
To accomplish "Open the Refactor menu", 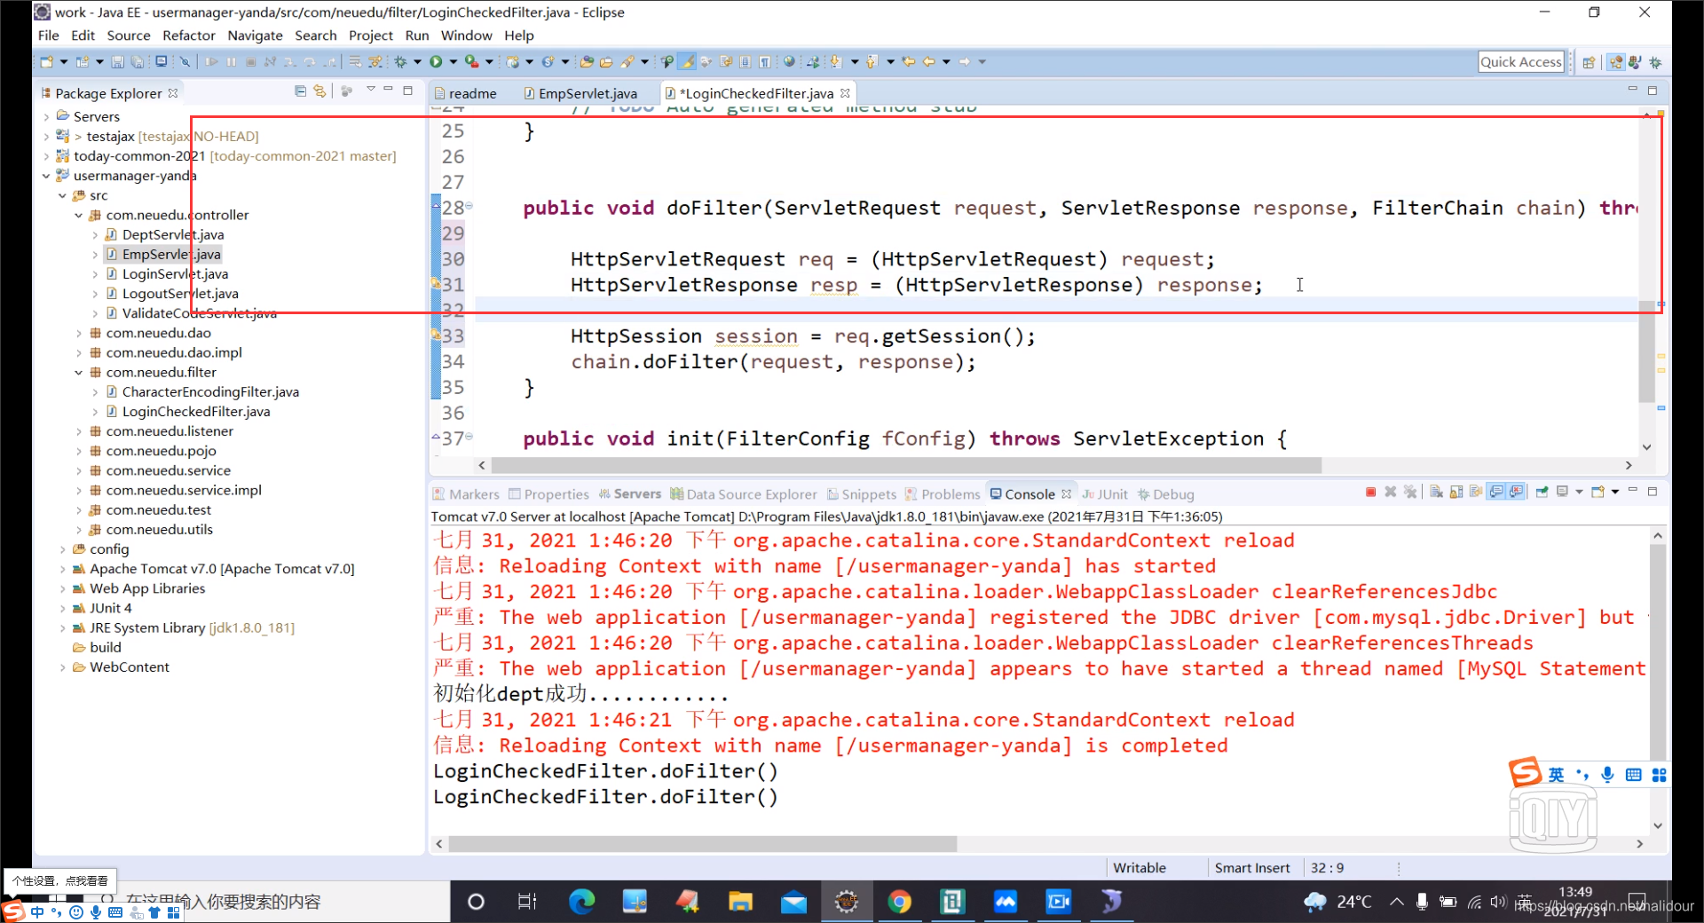I will [189, 35].
